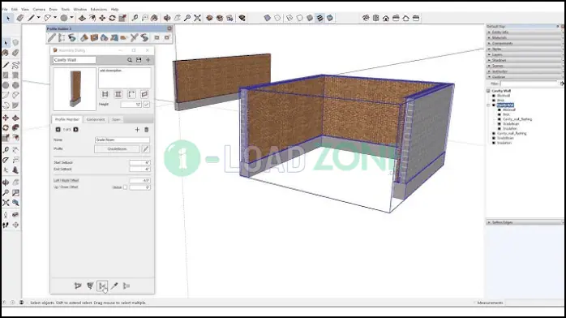Viewport: 566px width, 318px height.
Task: Click the Cavity Wall assembly name field
Action: 75,60
